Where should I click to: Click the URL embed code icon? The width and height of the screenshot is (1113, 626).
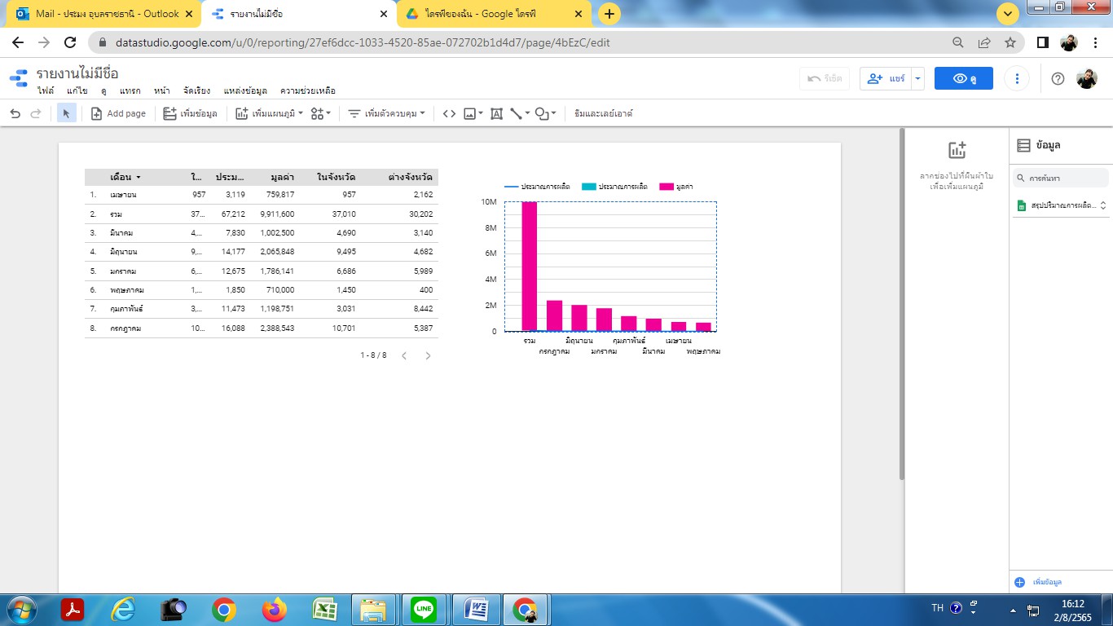point(449,114)
